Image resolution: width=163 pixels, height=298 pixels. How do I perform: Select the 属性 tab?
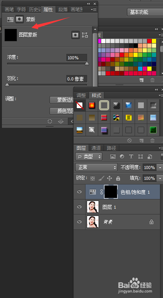point(48,9)
